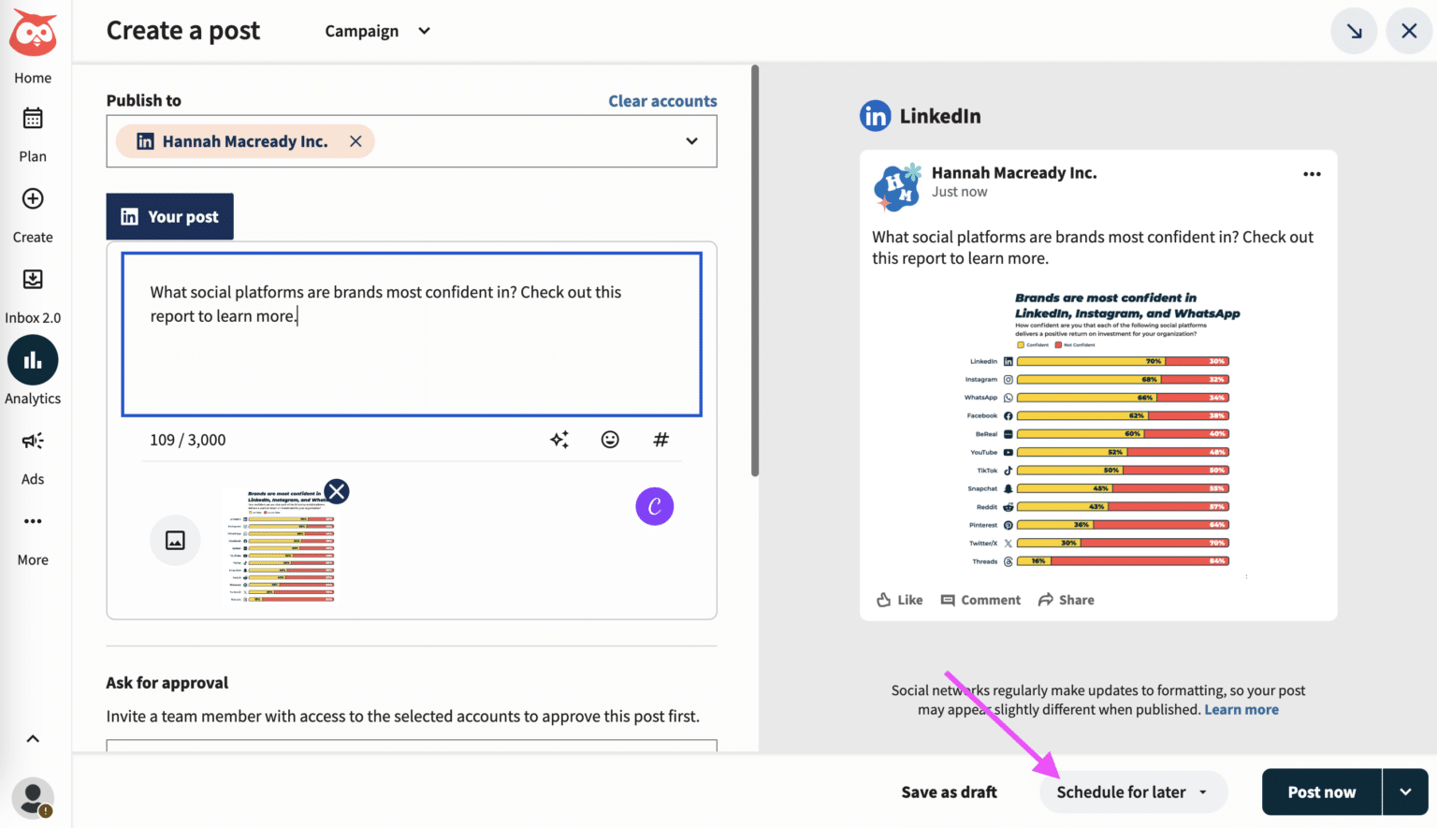The width and height of the screenshot is (1437, 828).
Task: Expand the Publish to accounts dropdown
Action: coord(691,140)
